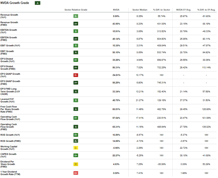
Task: Select the red D- badge for EPS GAAP Growth (YoY)
Action: [x=76, y=75]
